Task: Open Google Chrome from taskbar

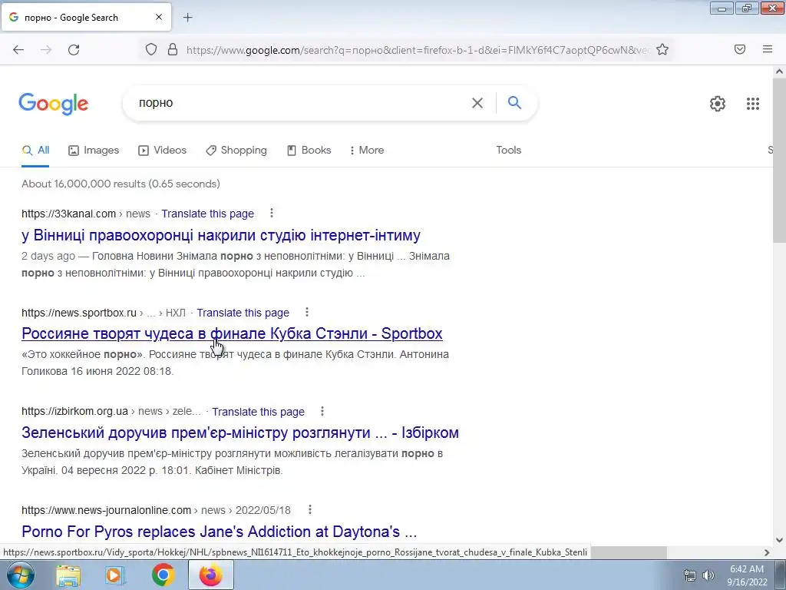Action: (x=163, y=575)
